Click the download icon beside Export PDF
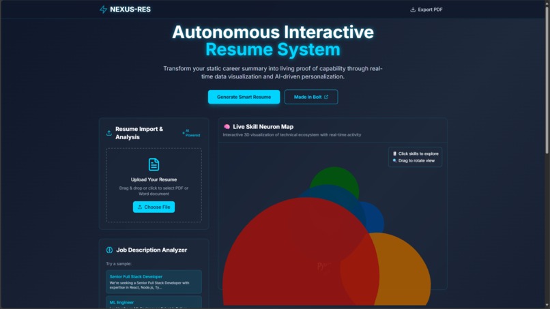The image size is (550, 309). (x=413, y=10)
